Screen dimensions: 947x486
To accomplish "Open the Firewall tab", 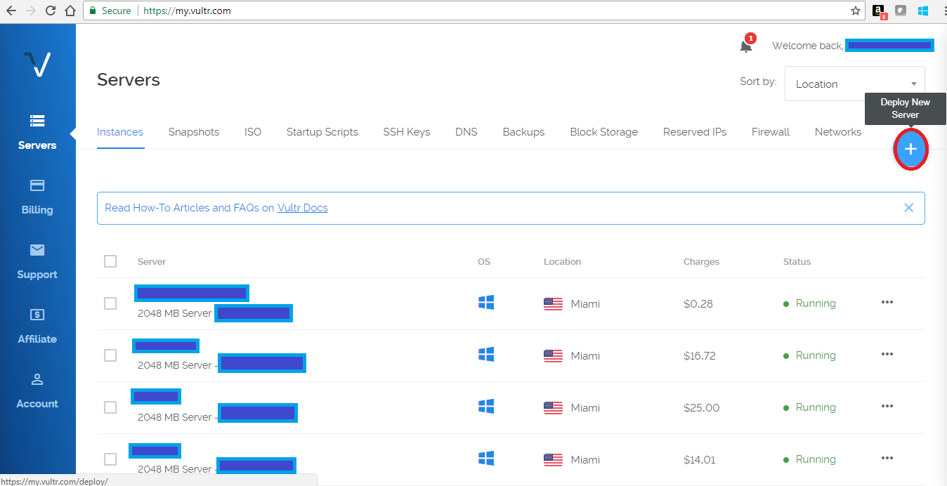I will click(x=771, y=132).
